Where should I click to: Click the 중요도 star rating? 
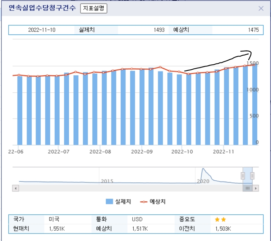coord(220,219)
